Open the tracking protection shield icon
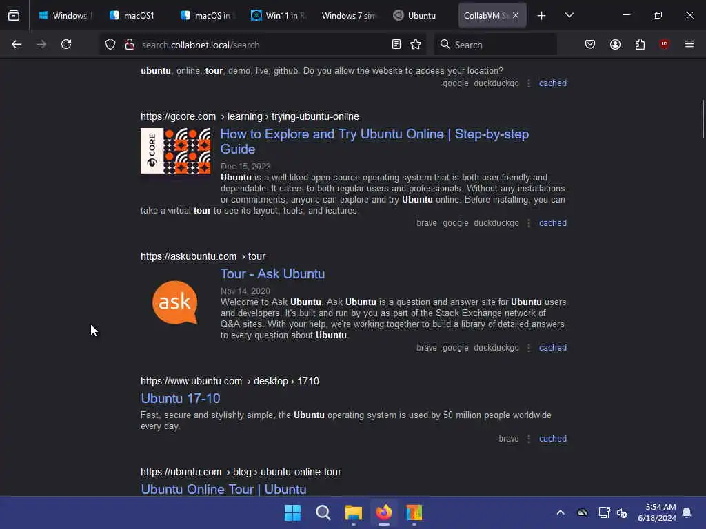706x529 pixels. (110, 44)
